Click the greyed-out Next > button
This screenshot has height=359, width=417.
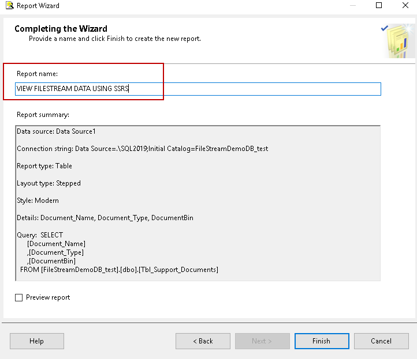tap(262, 341)
